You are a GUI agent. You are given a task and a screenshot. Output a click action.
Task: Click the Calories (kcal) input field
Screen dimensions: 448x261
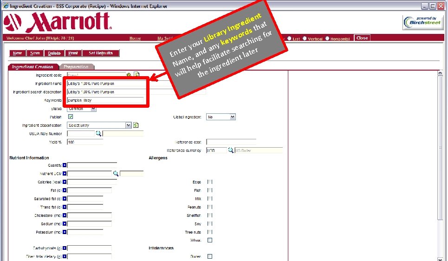[92, 182]
